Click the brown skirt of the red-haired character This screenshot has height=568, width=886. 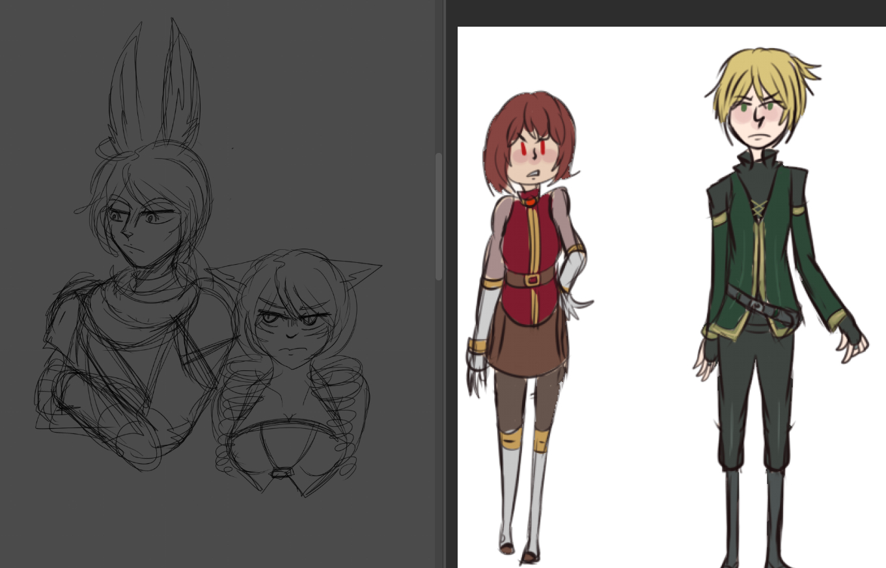(527, 348)
